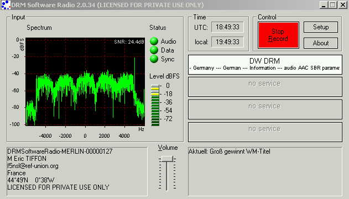Click the green Data status indicator

coord(154,50)
